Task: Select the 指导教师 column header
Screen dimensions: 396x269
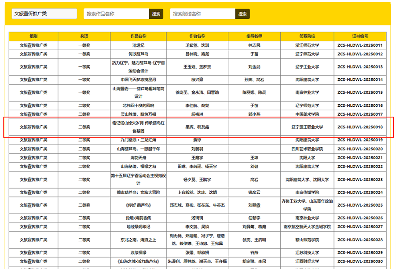Action: 254,36
